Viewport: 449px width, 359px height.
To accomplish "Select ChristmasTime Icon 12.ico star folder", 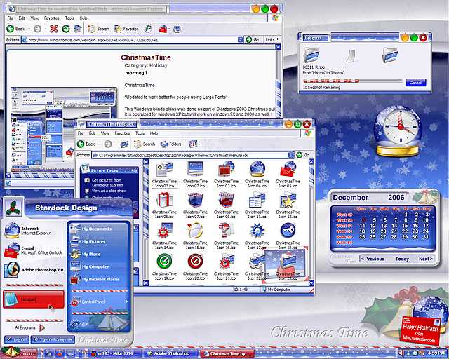I will (288, 205).
